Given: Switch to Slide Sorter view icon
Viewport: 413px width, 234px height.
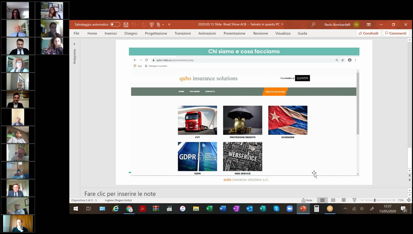Looking at the screenshot, I should (333, 200).
